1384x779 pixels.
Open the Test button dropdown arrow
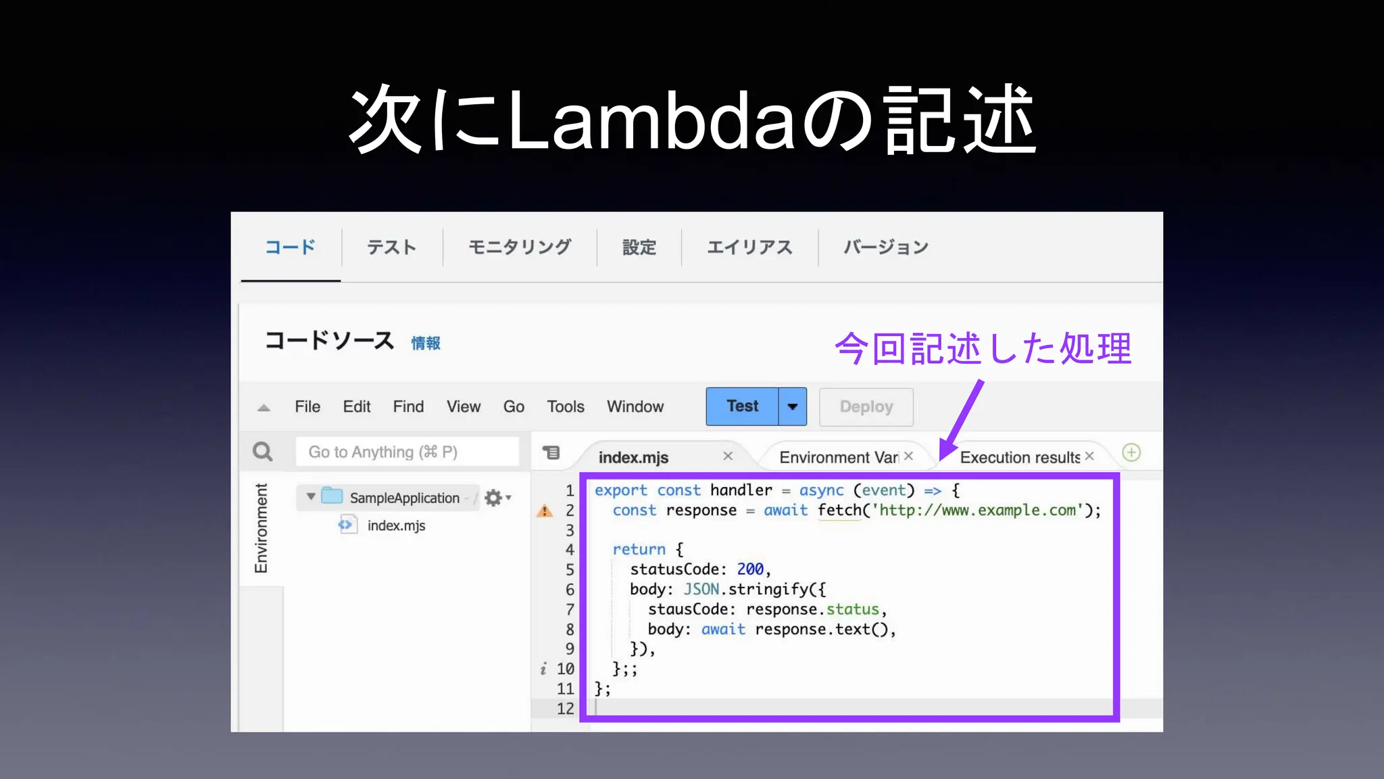[793, 406]
